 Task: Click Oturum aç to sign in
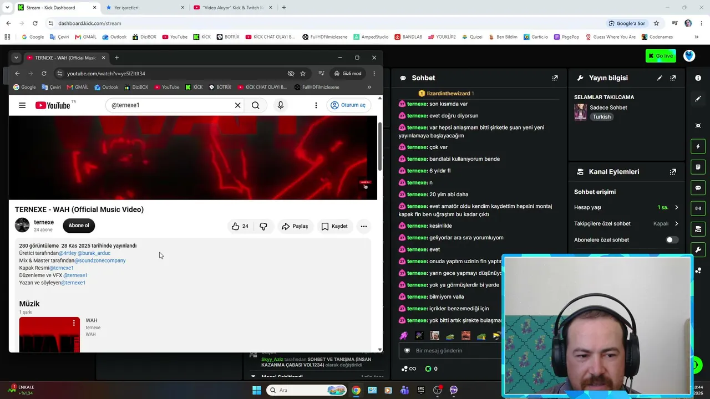[348, 105]
